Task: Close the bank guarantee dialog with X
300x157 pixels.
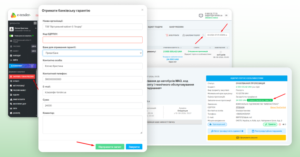Action: point(142,10)
